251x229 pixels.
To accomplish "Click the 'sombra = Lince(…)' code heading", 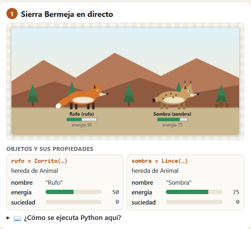I will [x=159, y=161].
